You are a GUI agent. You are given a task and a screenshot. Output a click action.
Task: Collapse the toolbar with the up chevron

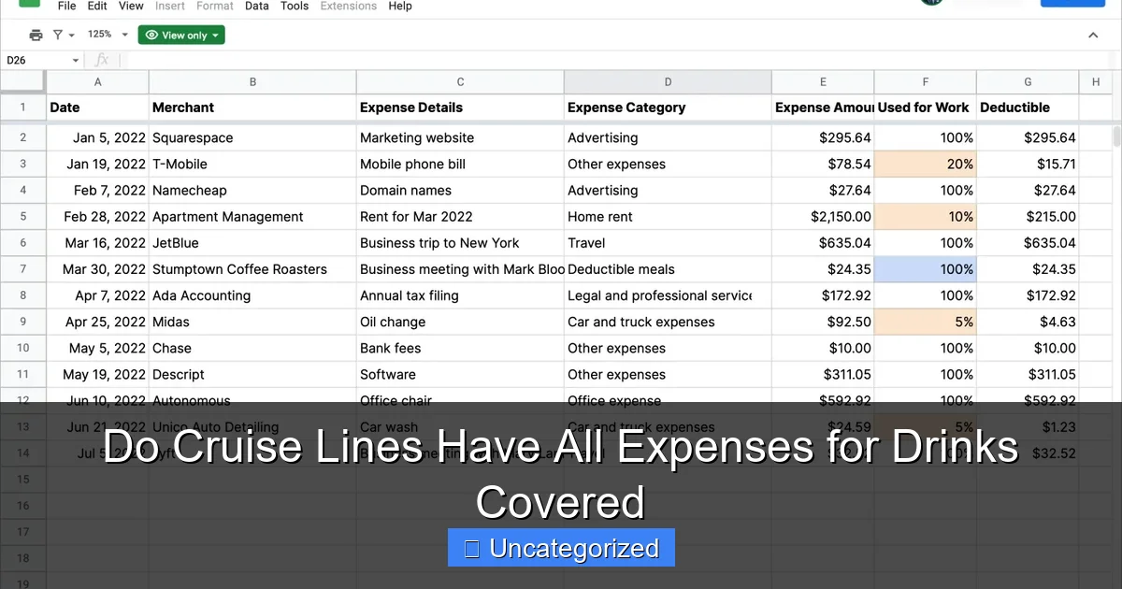(x=1093, y=36)
